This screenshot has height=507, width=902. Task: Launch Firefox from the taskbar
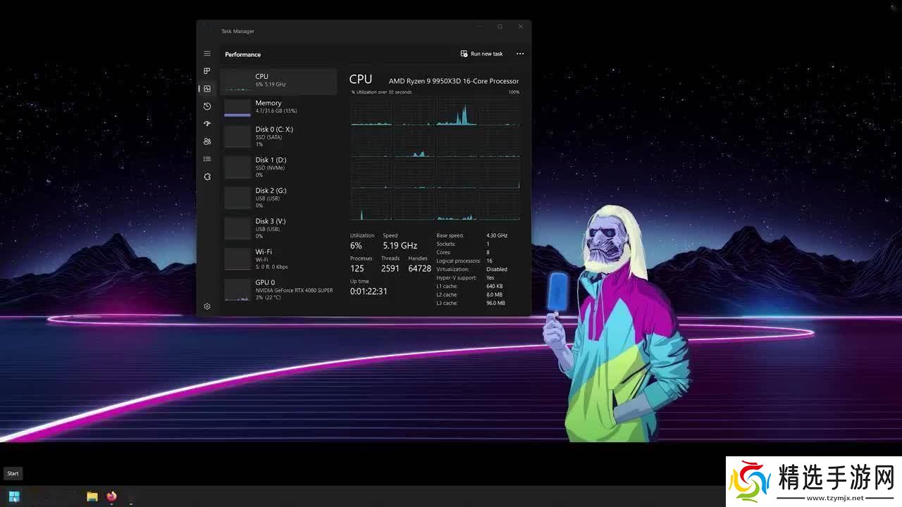111,496
